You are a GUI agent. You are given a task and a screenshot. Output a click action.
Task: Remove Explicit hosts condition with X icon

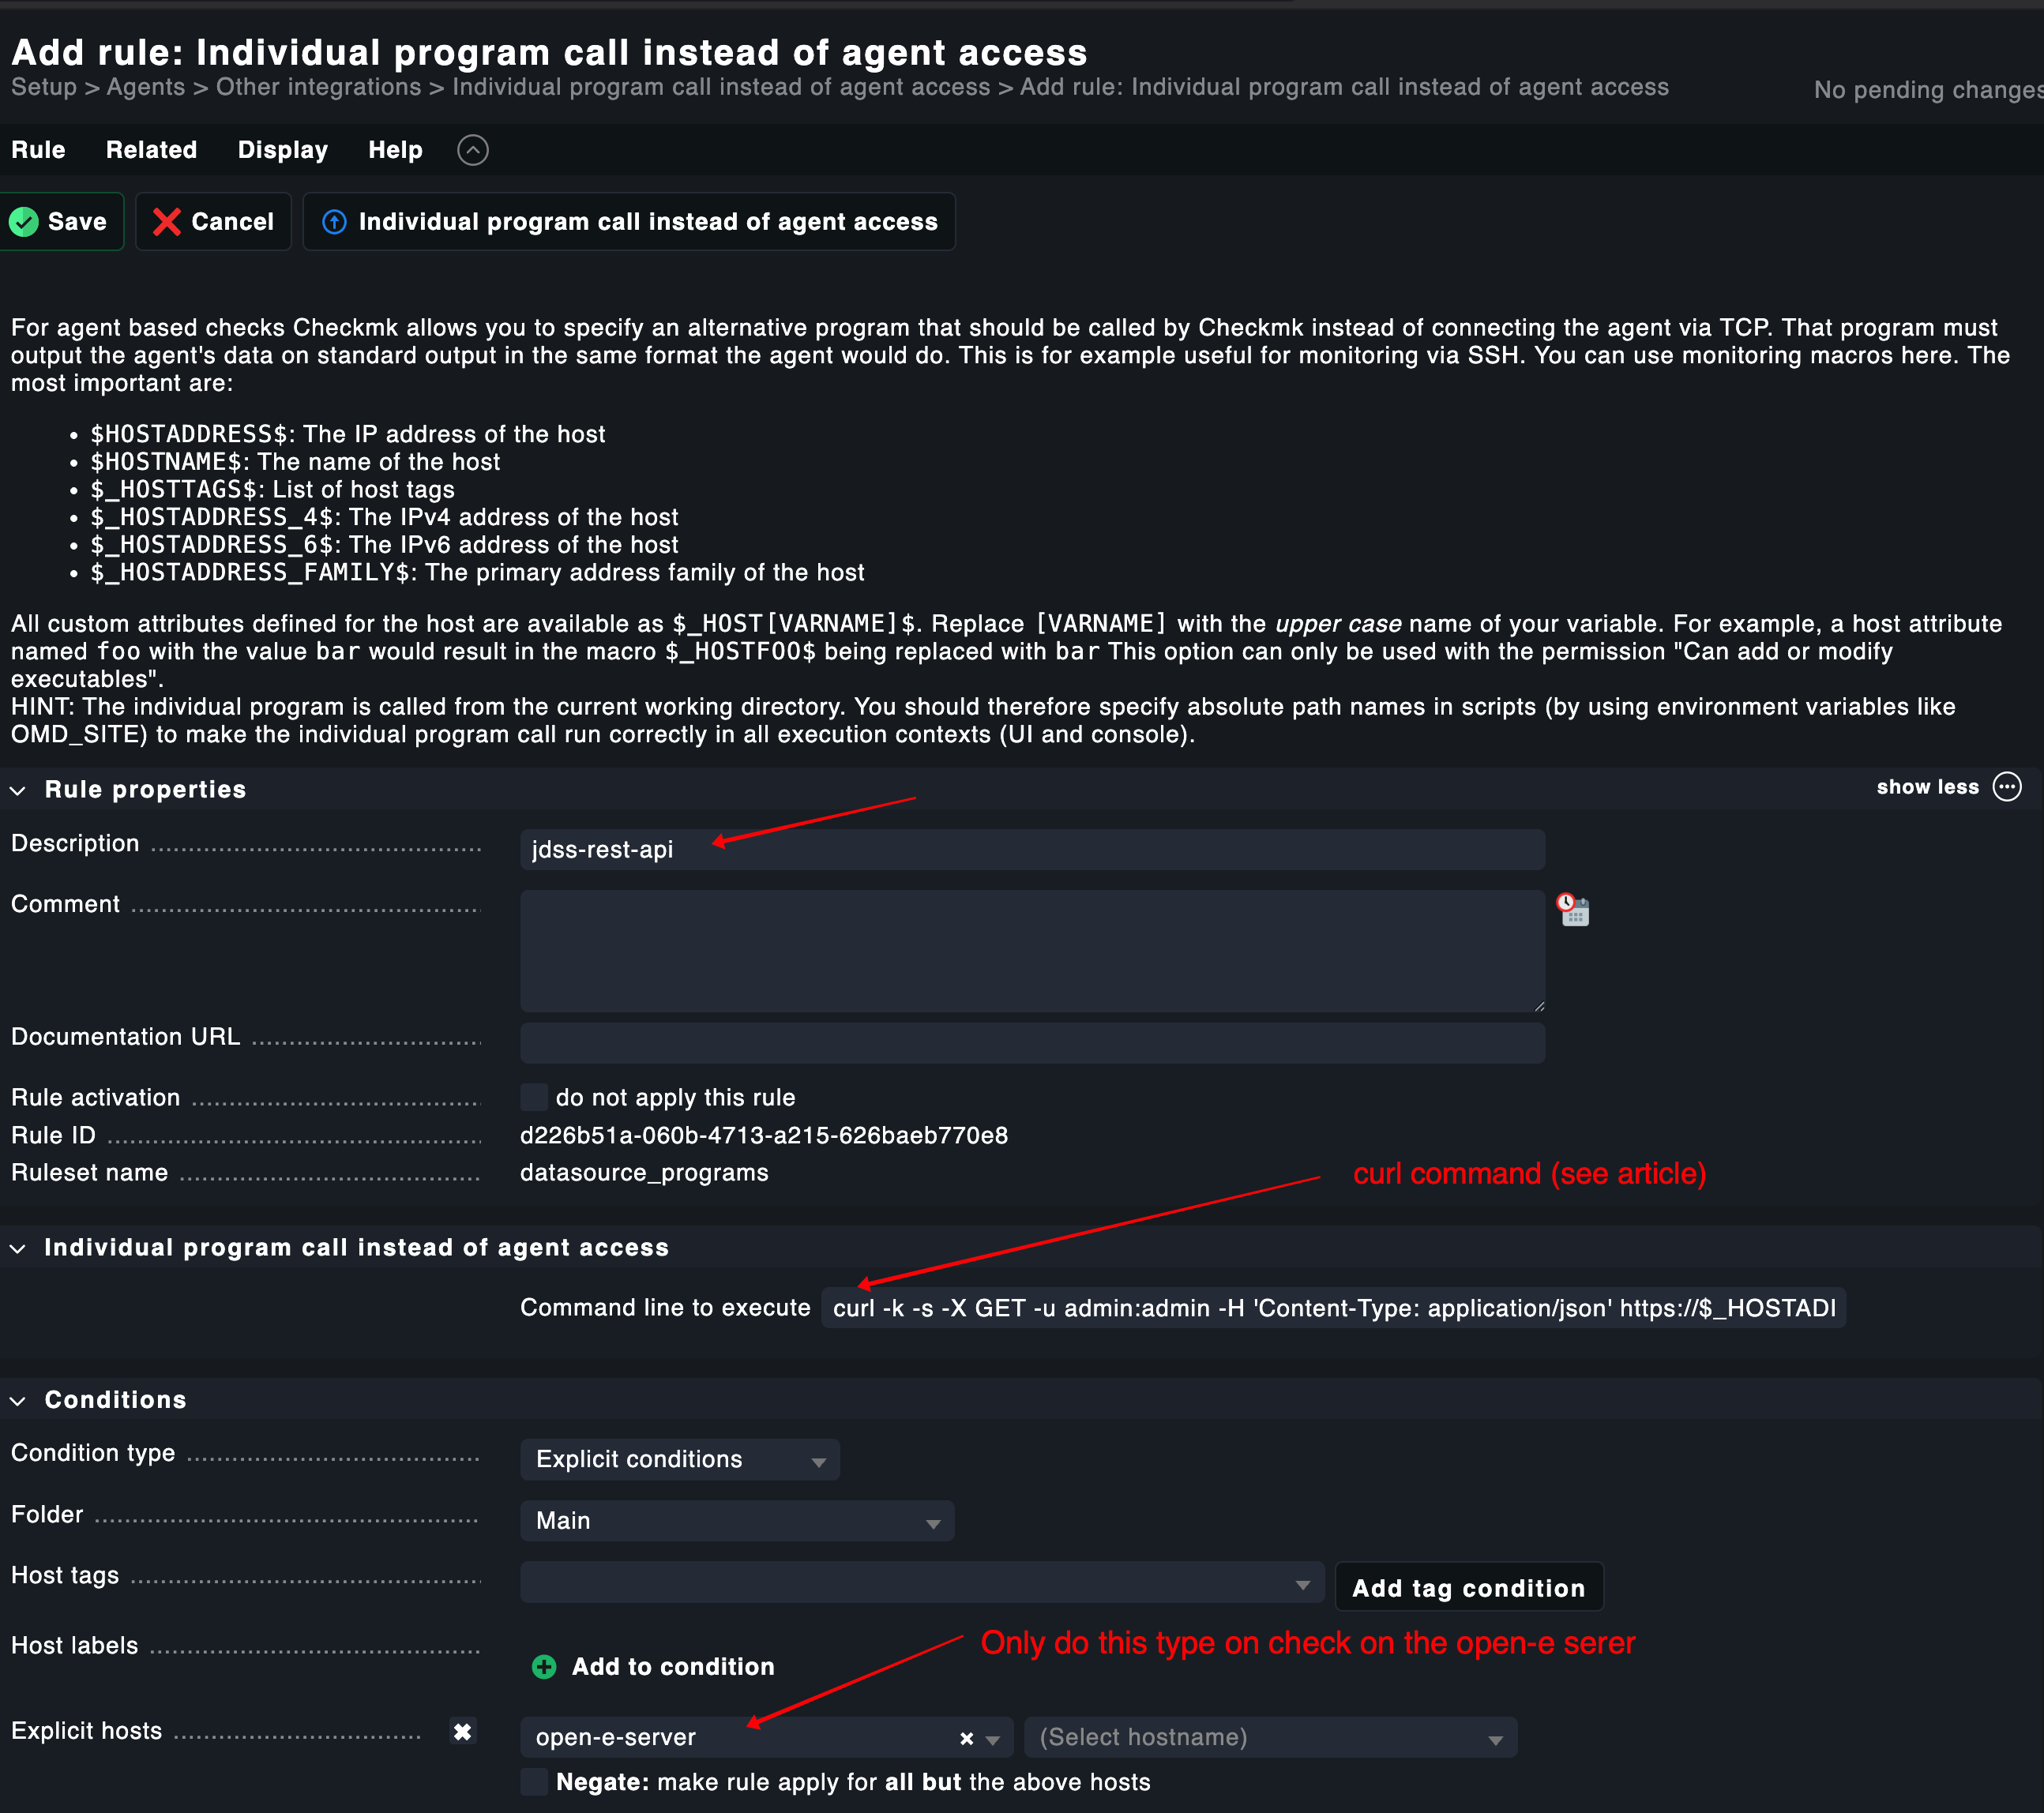click(462, 1732)
